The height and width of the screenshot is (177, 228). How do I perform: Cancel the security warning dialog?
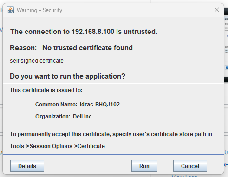point(190,166)
